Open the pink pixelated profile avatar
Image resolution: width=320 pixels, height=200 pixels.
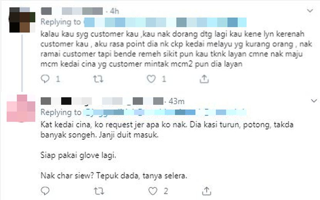(x=21, y=108)
